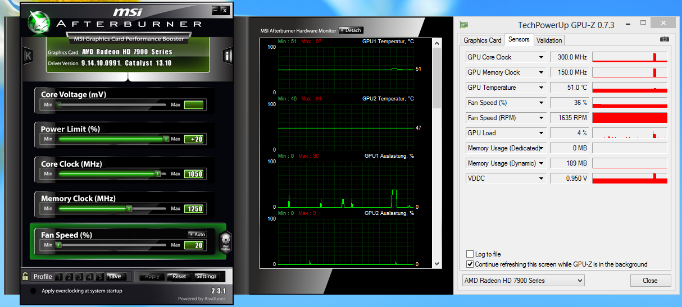Click the Memory Clock slider handle
The height and width of the screenshot is (307, 682).
pos(129,209)
